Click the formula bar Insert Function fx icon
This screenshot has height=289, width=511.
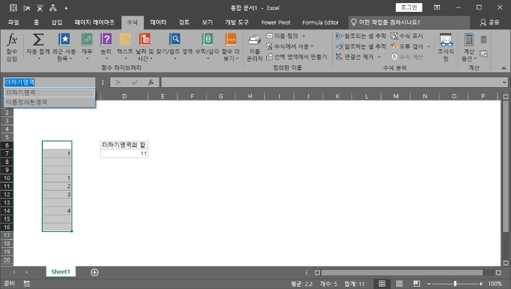click(151, 82)
